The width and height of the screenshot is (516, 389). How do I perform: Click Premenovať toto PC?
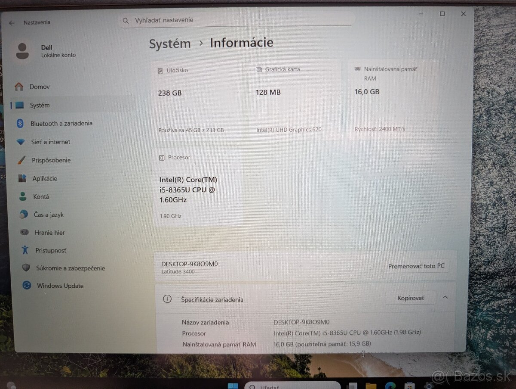(417, 266)
